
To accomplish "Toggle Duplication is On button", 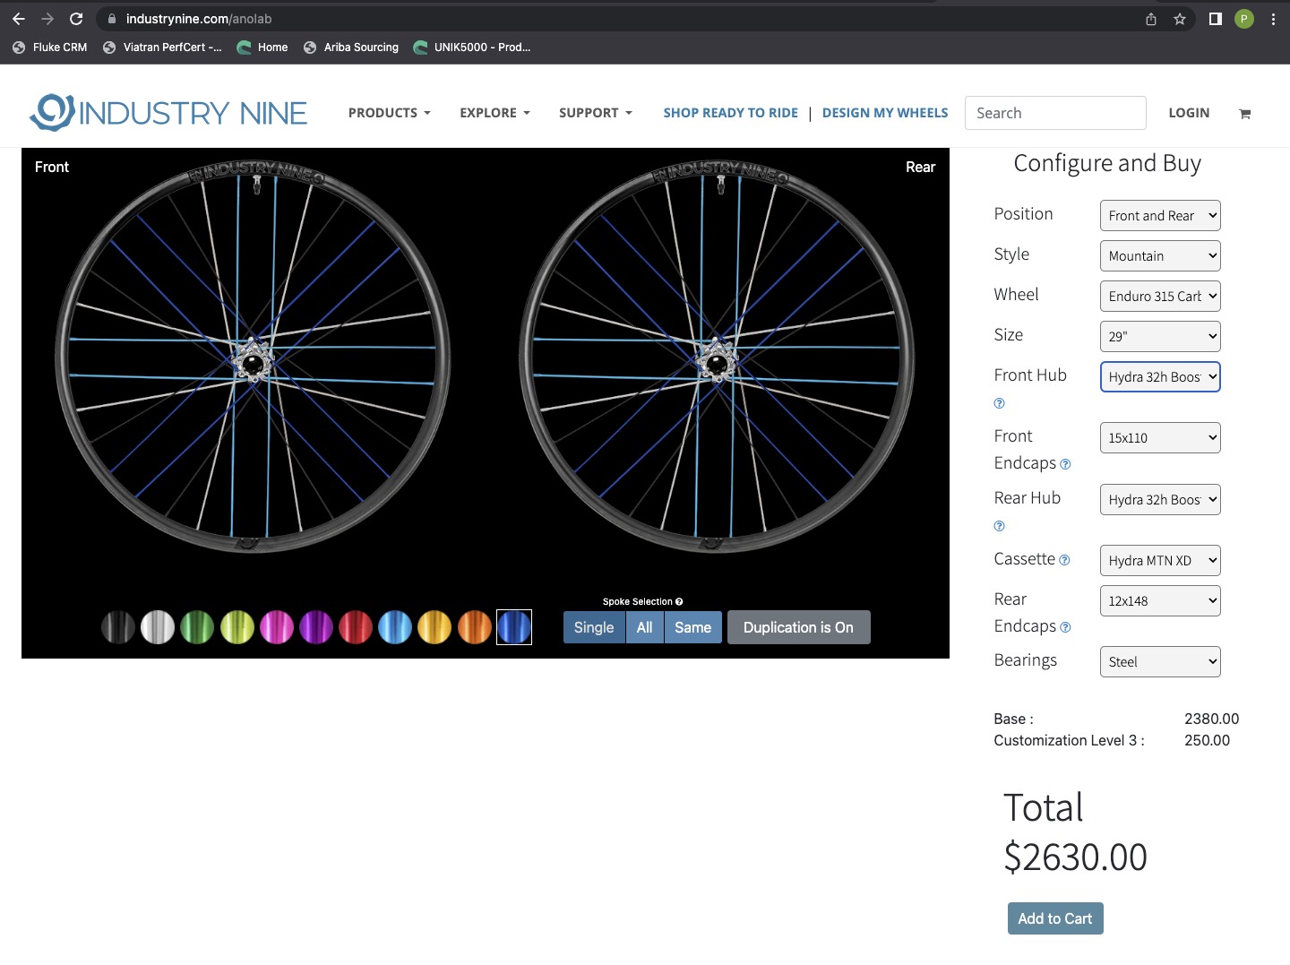I will coord(798,627).
